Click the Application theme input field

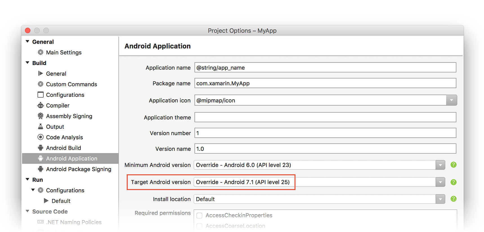pos(325,117)
